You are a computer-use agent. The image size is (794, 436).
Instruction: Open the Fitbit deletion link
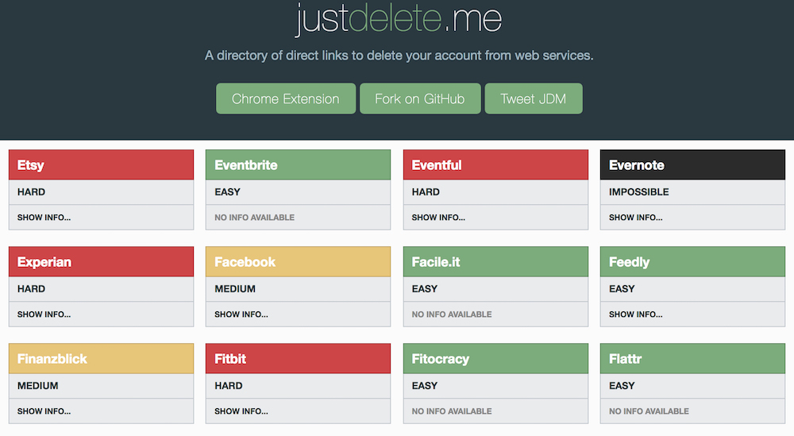[230, 359]
